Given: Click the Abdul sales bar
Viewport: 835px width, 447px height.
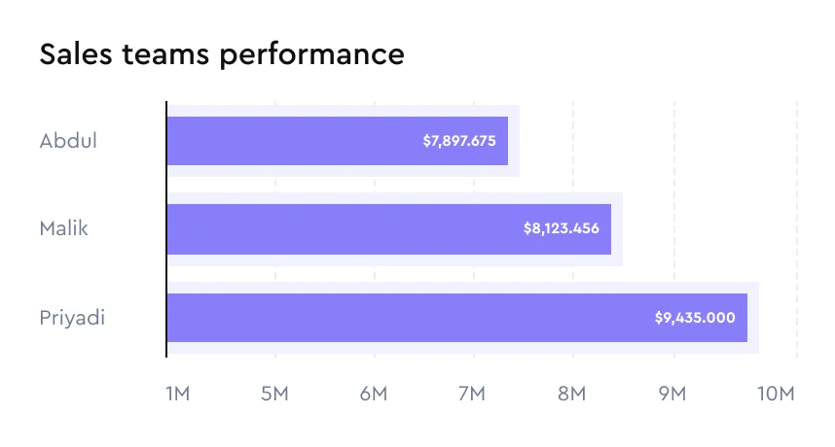Looking at the screenshot, I should point(292,141).
